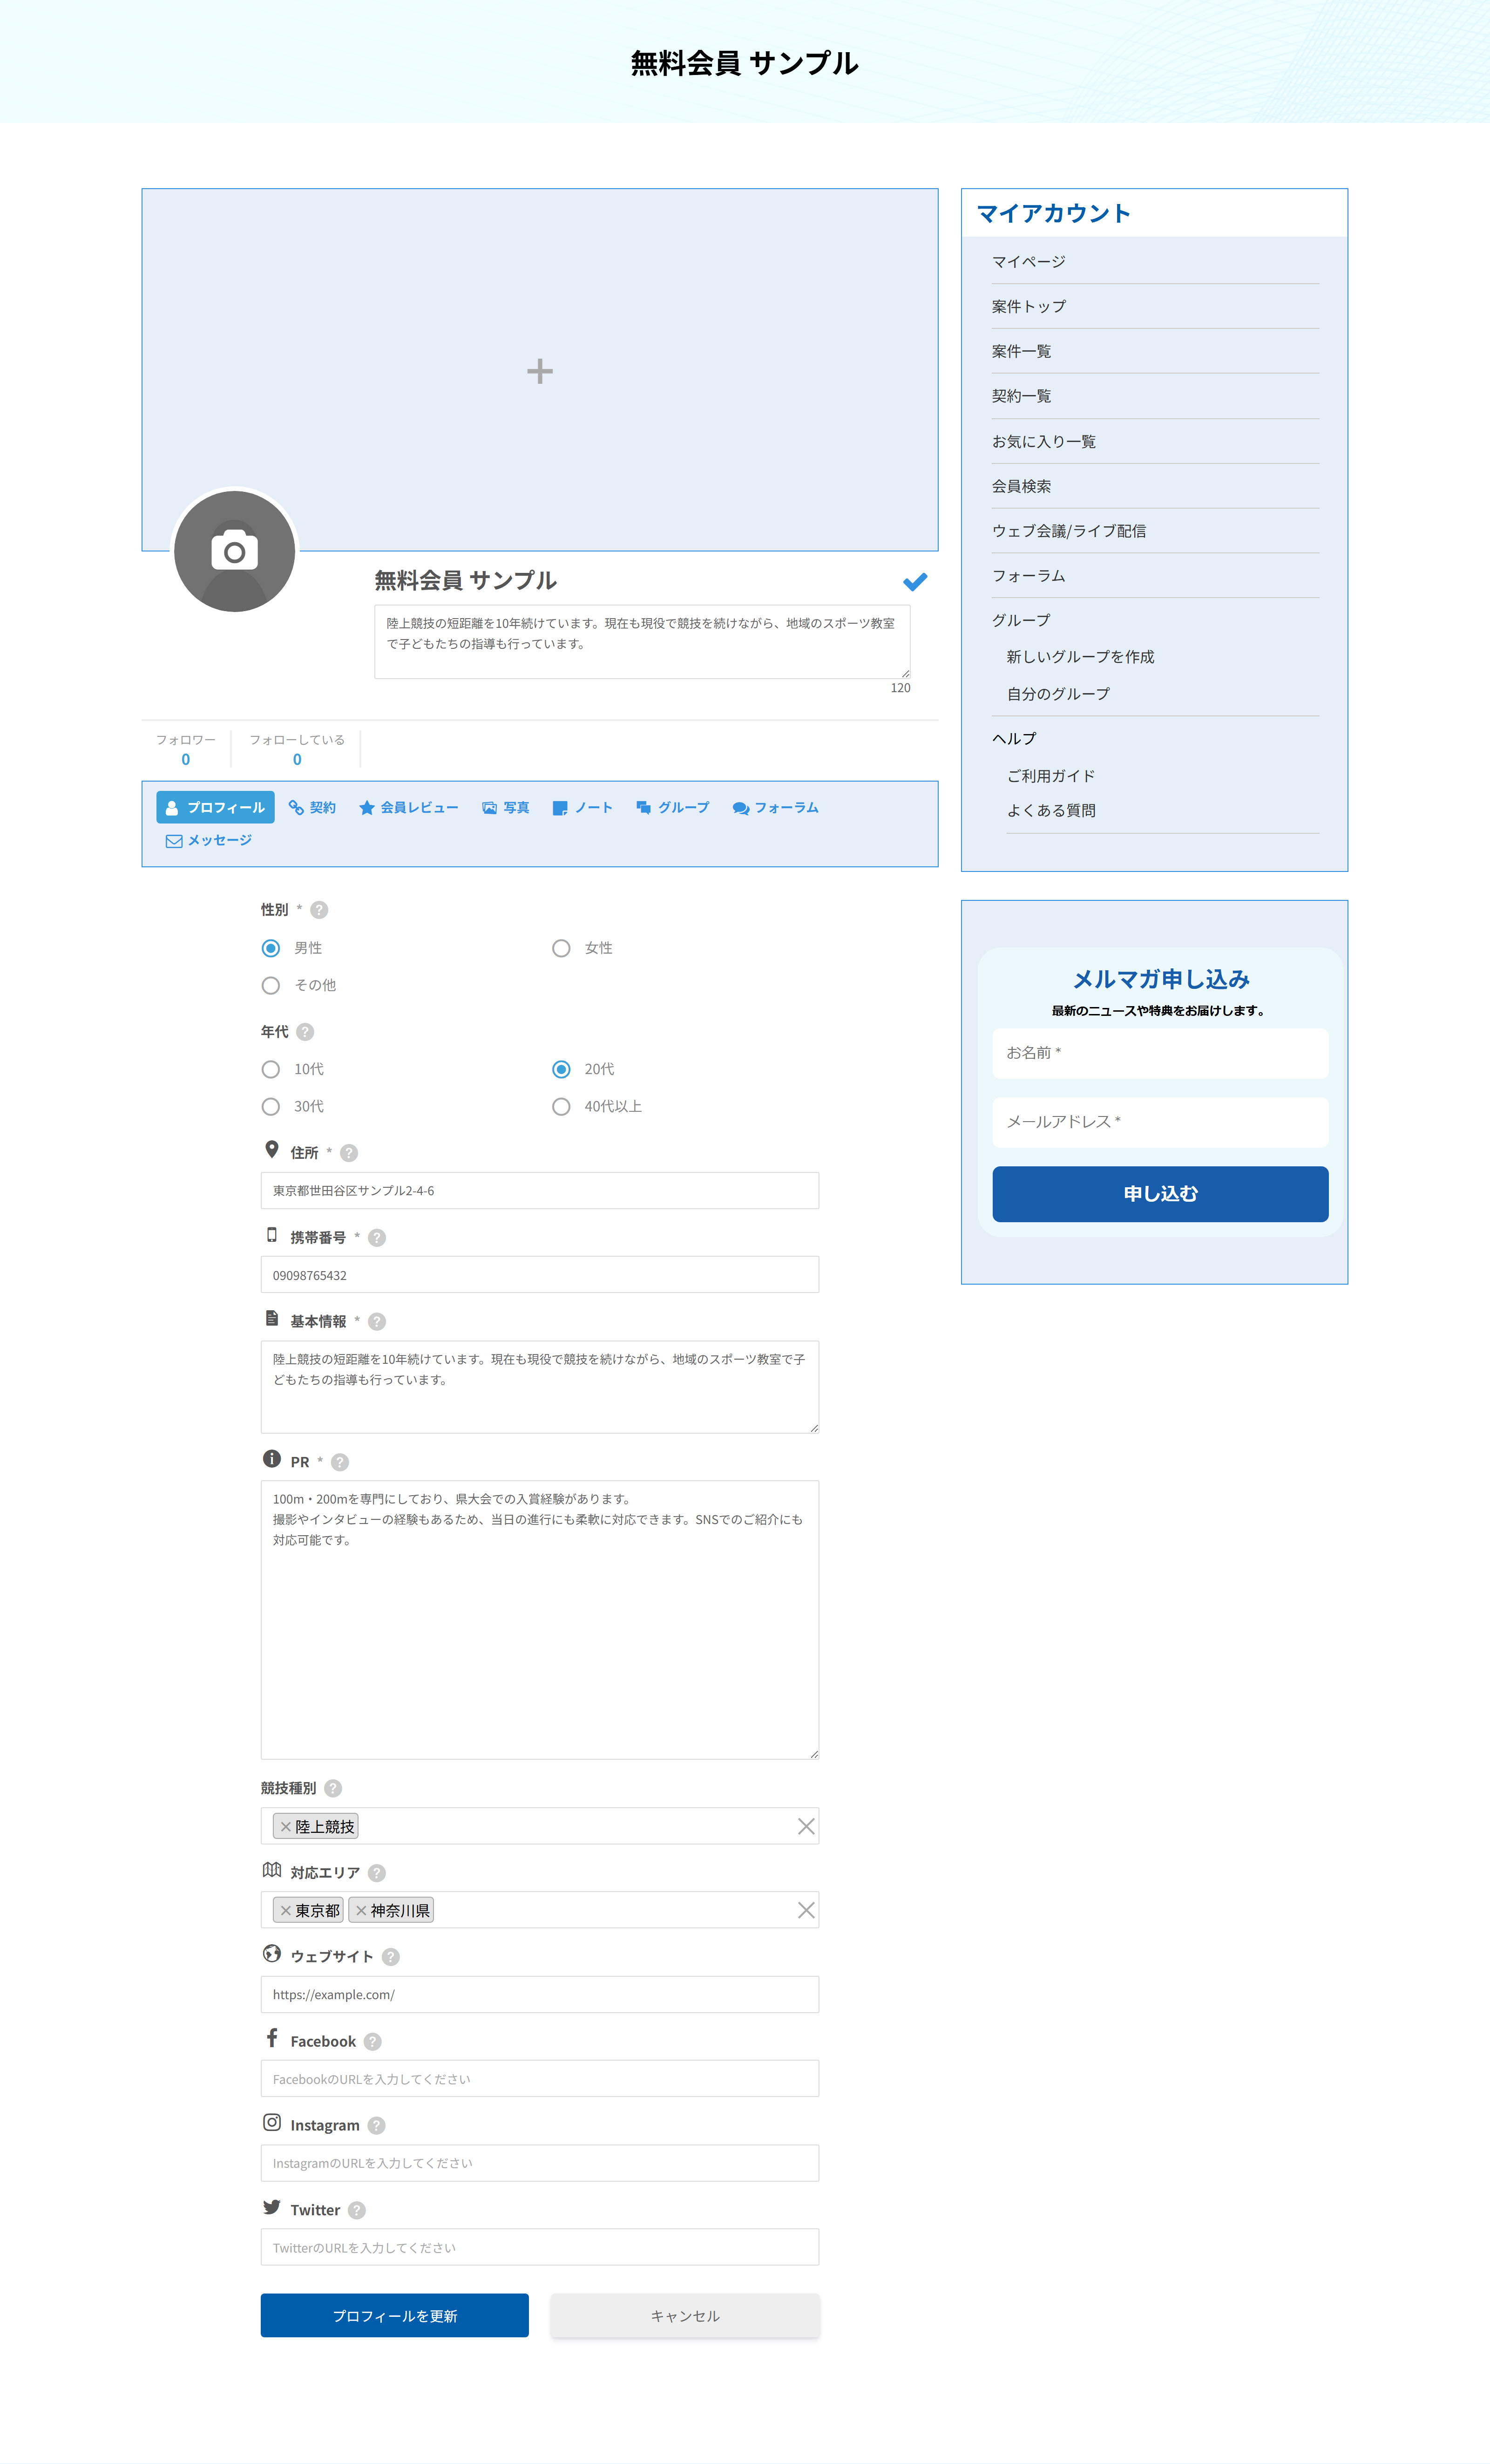This screenshot has width=1490, height=2464.
Task: Click the plus icon to add a cover photo
Action: (540, 372)
